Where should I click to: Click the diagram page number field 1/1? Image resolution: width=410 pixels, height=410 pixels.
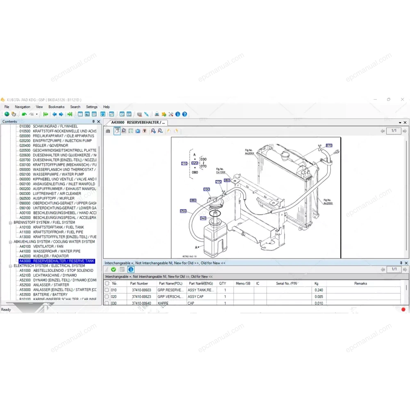[x=394, y=131]
